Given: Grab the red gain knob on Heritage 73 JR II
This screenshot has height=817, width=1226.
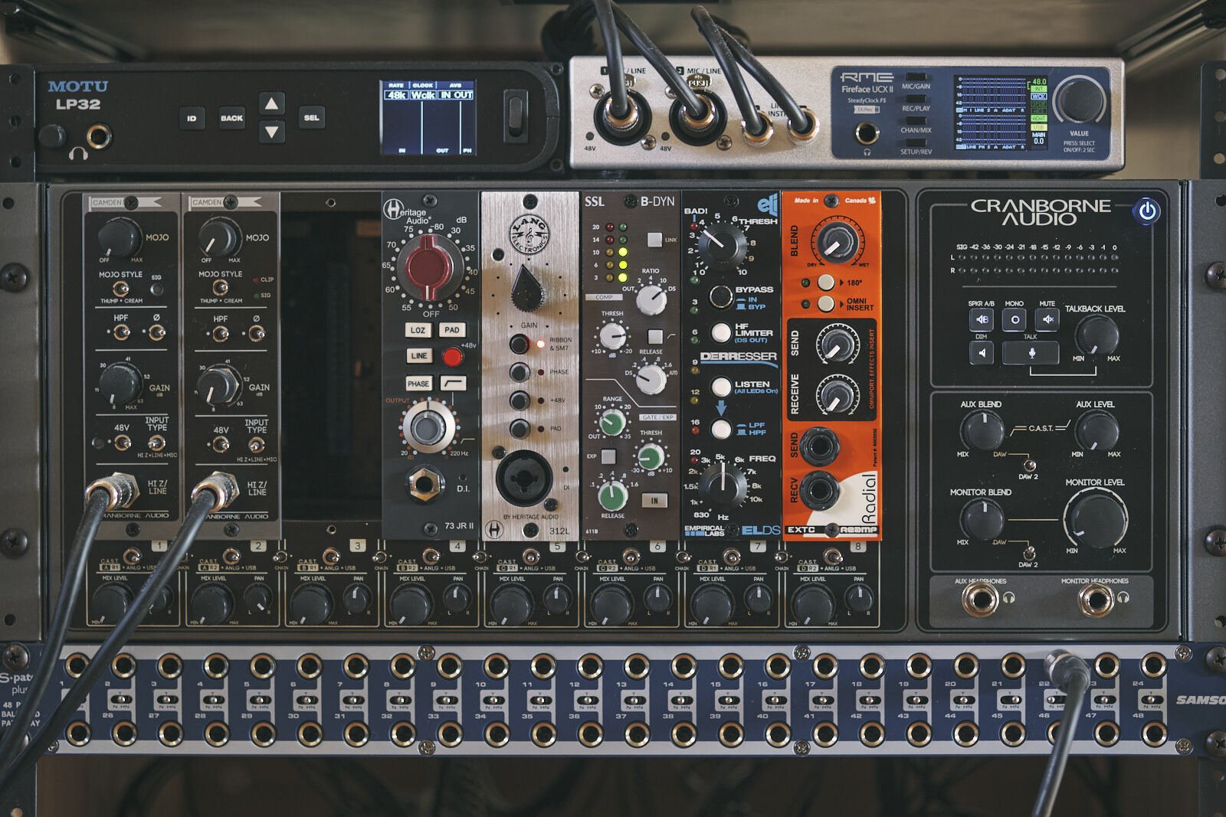Looking at the screenshot, I should click(430, 267).
